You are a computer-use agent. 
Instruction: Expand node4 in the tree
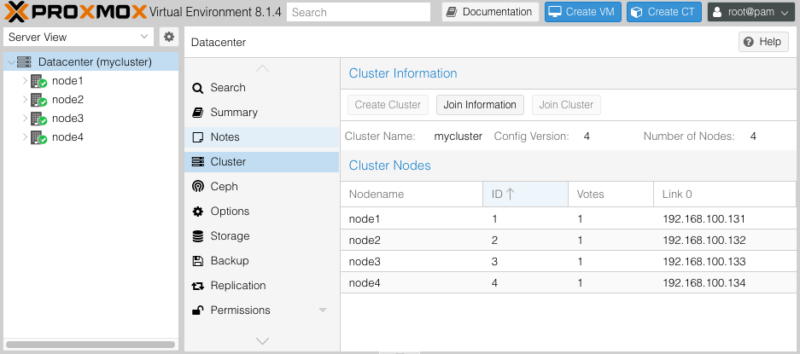(x=25, y=137)
